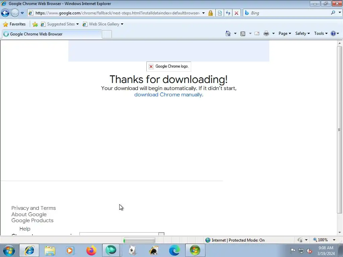Image resolution: width=343 pixels, height=257 pixels.
Task: Click the Print icon
Action: coord(266,33)
